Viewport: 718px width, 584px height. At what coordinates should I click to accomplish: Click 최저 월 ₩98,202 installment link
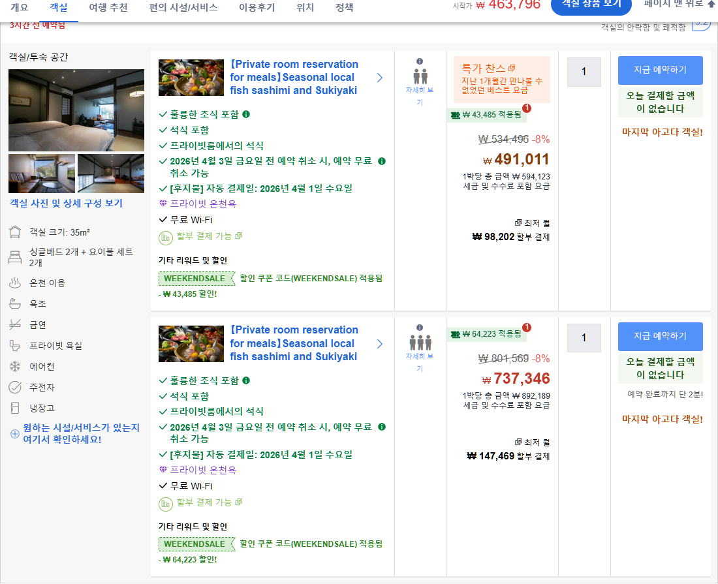coord(511,230)
